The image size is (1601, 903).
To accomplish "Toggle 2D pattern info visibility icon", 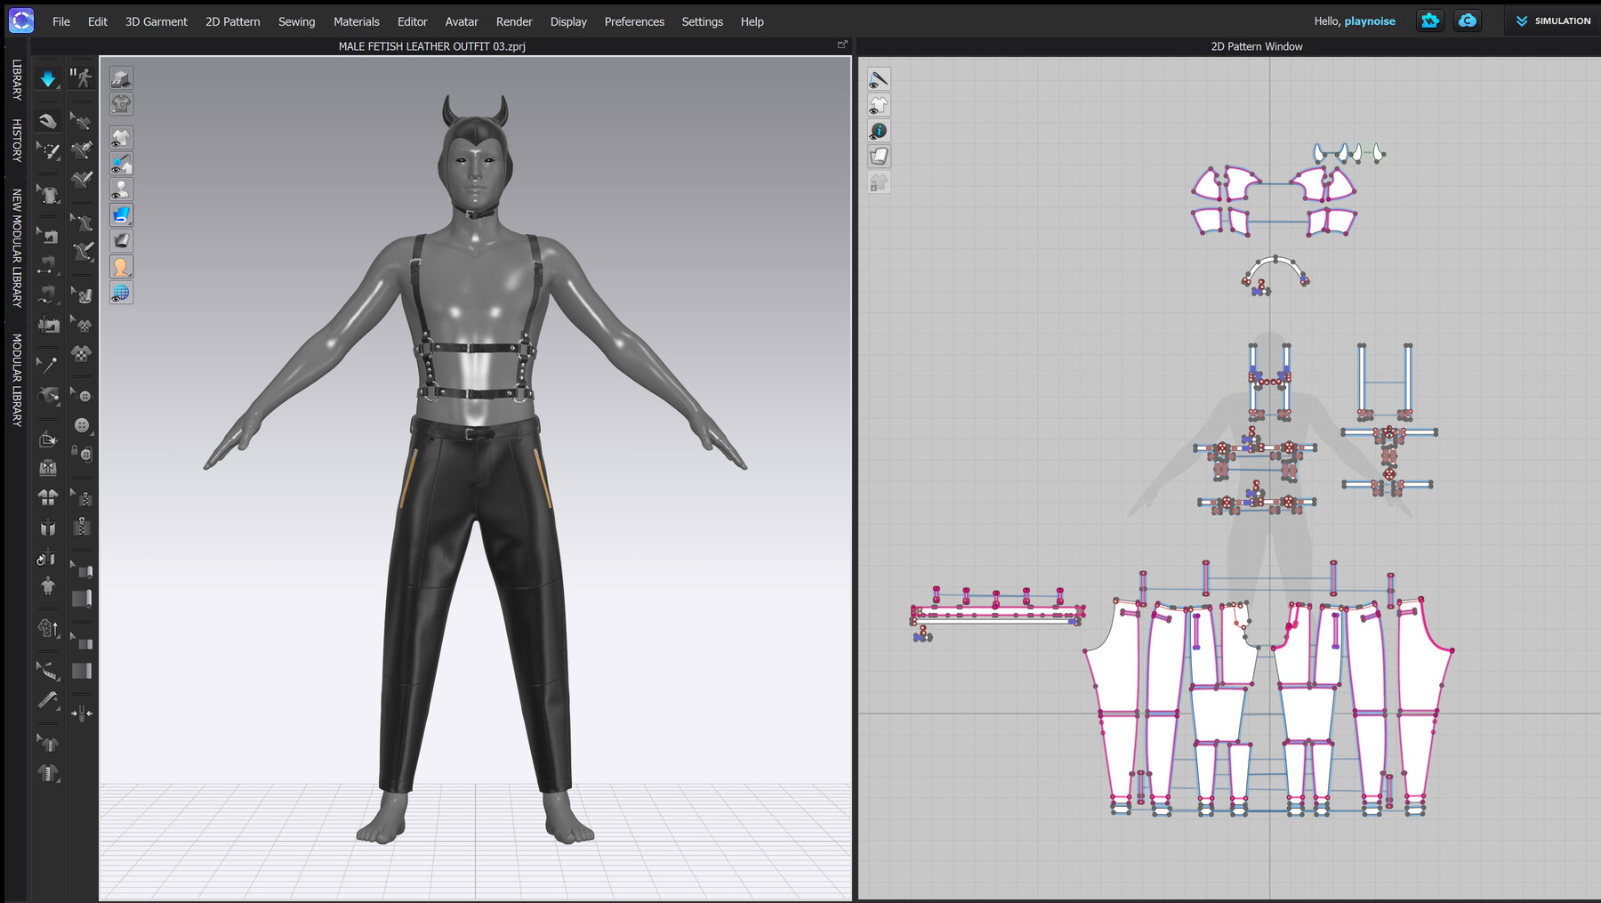I will click(879, 132).
